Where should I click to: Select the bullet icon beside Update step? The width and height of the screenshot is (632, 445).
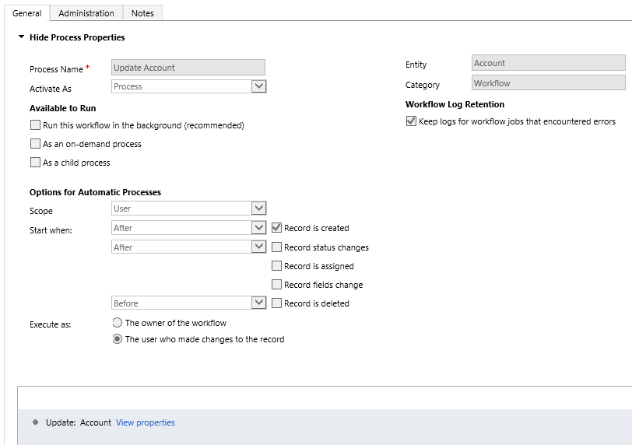[x=36, y=422]
